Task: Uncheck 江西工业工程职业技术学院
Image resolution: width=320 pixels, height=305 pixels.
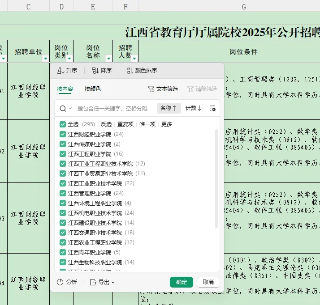Action: tap(63, 164)
